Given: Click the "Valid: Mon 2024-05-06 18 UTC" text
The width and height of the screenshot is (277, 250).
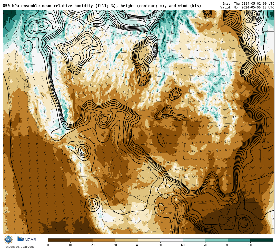Looking at the screenshot, I should (x=247, y=7).
